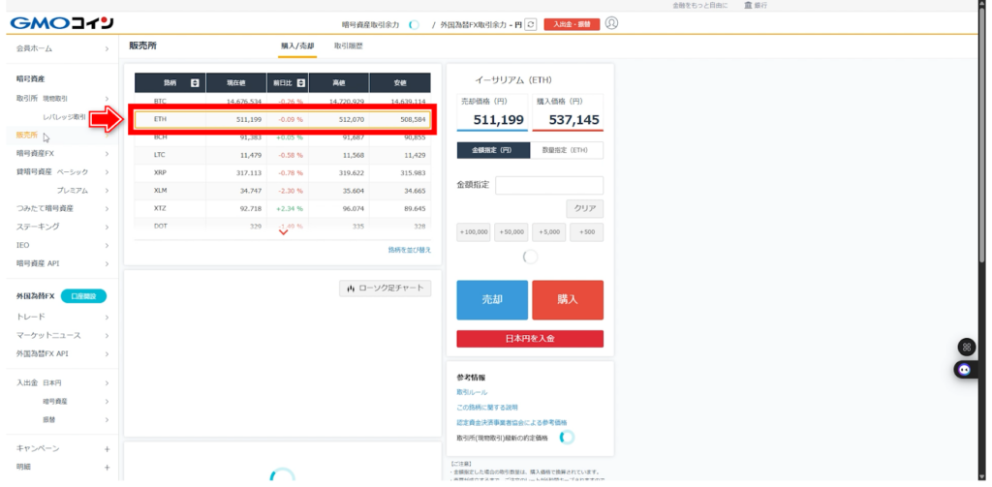
Task: Open the ローソク足チャート candlestick chart
Action: [385, 289]
